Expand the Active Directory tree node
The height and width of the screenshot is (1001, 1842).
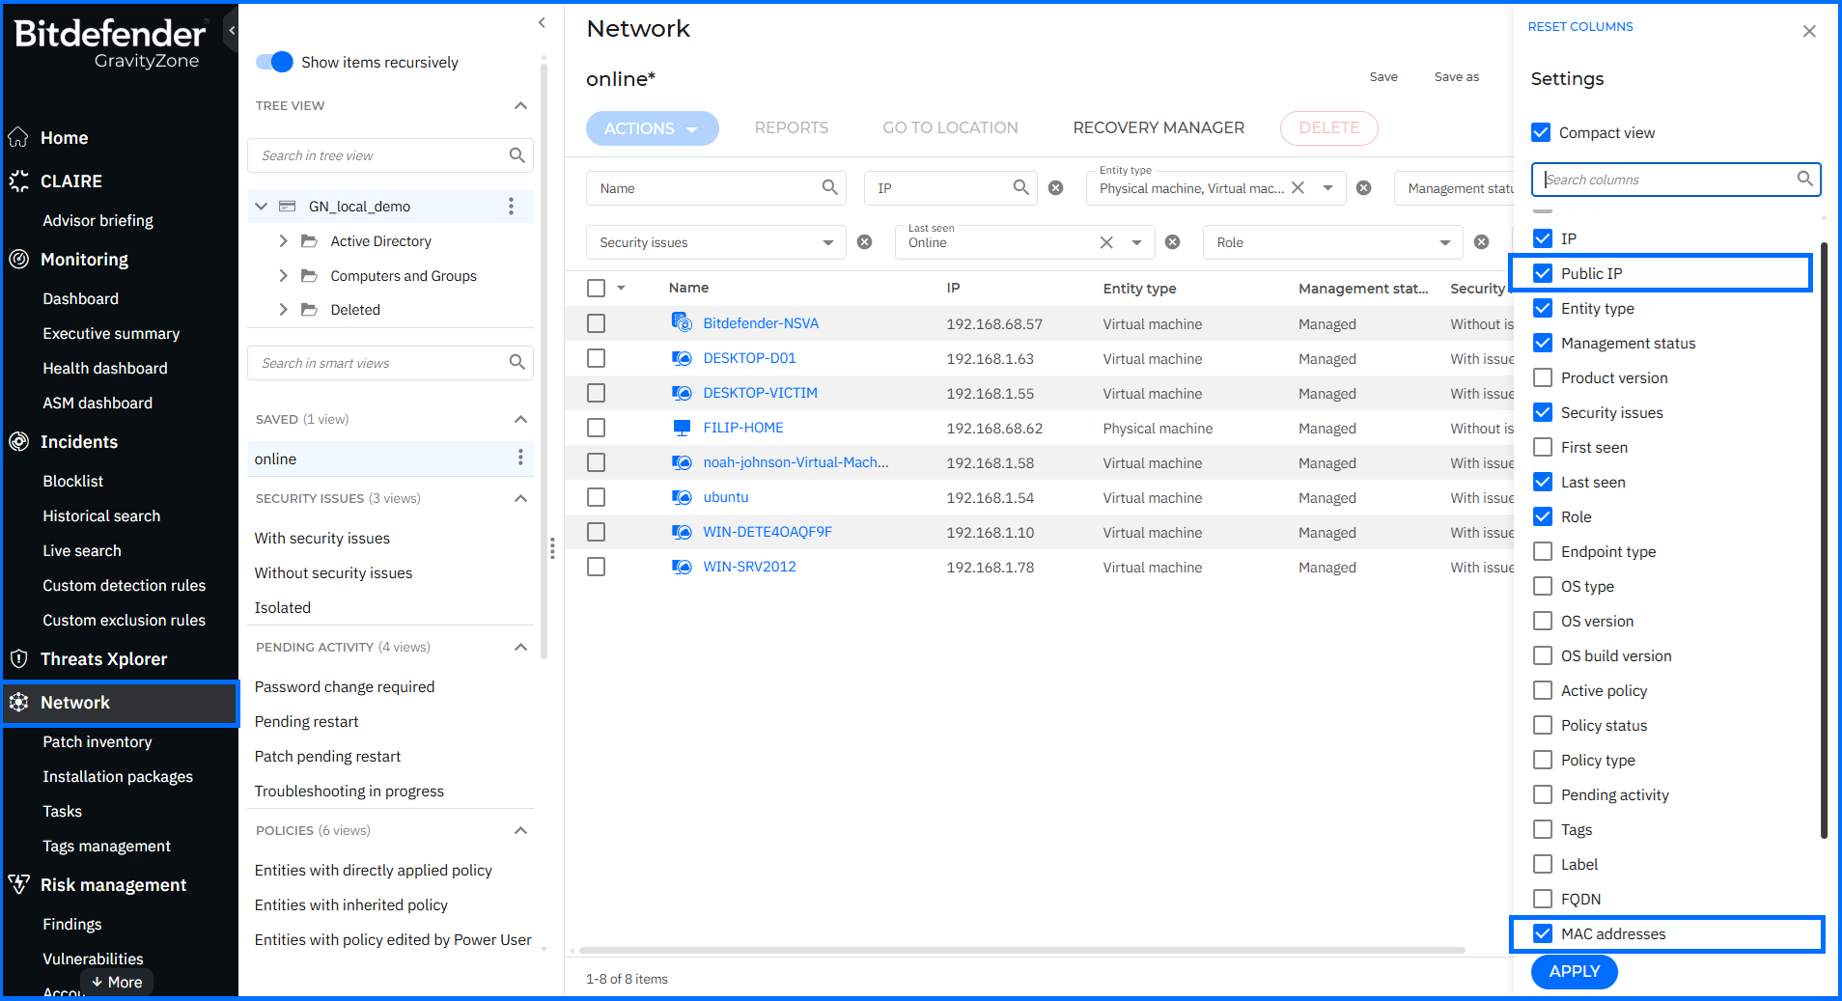(283, 240)
